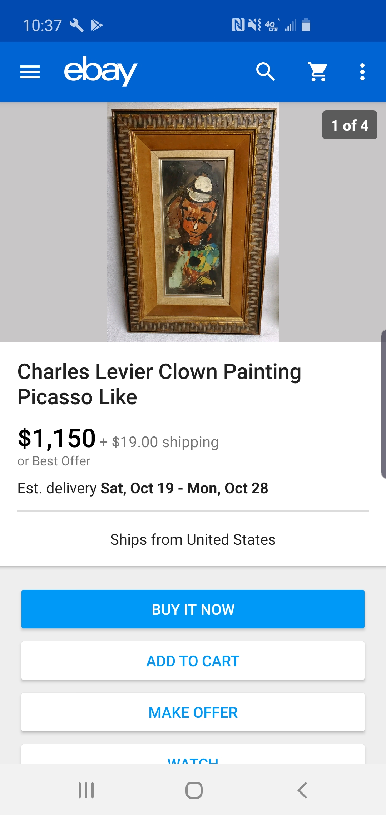
Task: Open the shopping cart icon
Action: point(318,72)
